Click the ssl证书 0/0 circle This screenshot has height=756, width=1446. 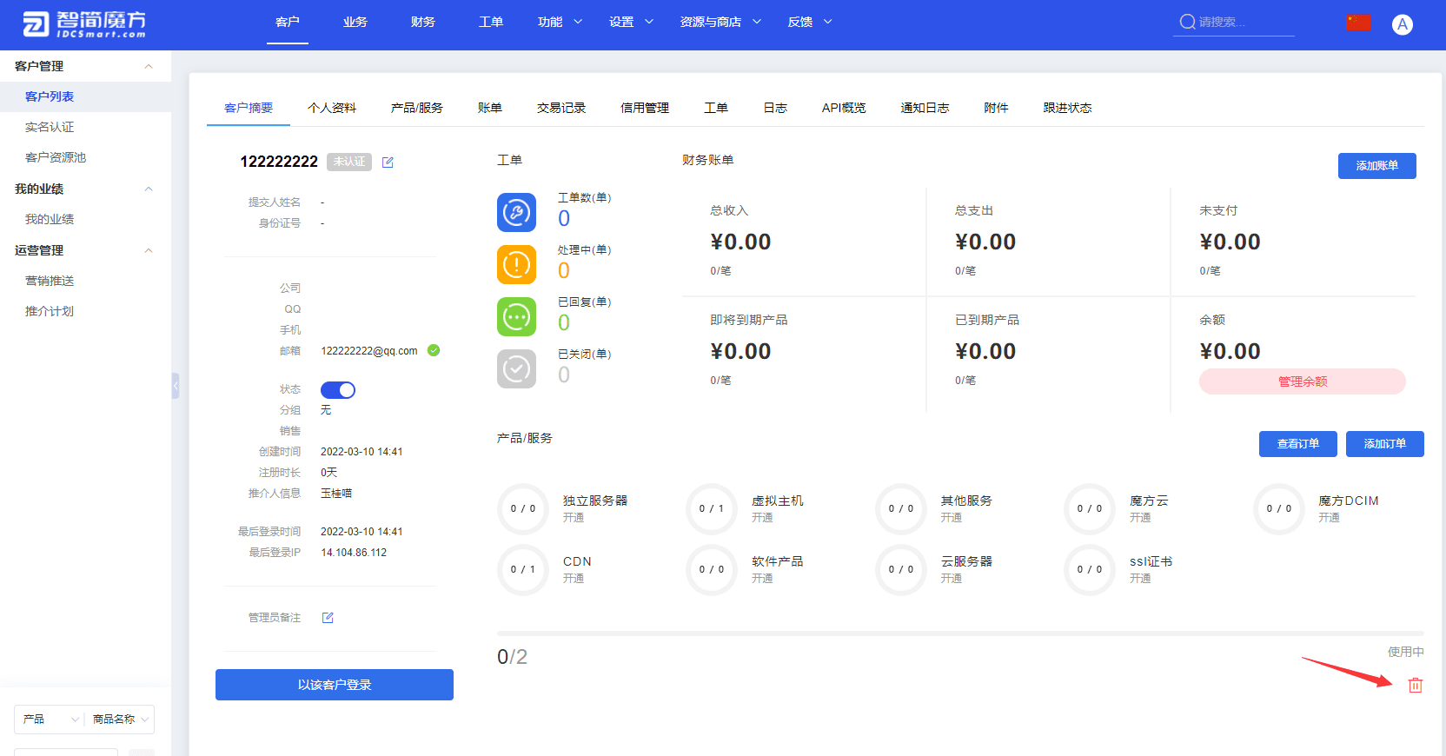click(x=1089, y=570)
